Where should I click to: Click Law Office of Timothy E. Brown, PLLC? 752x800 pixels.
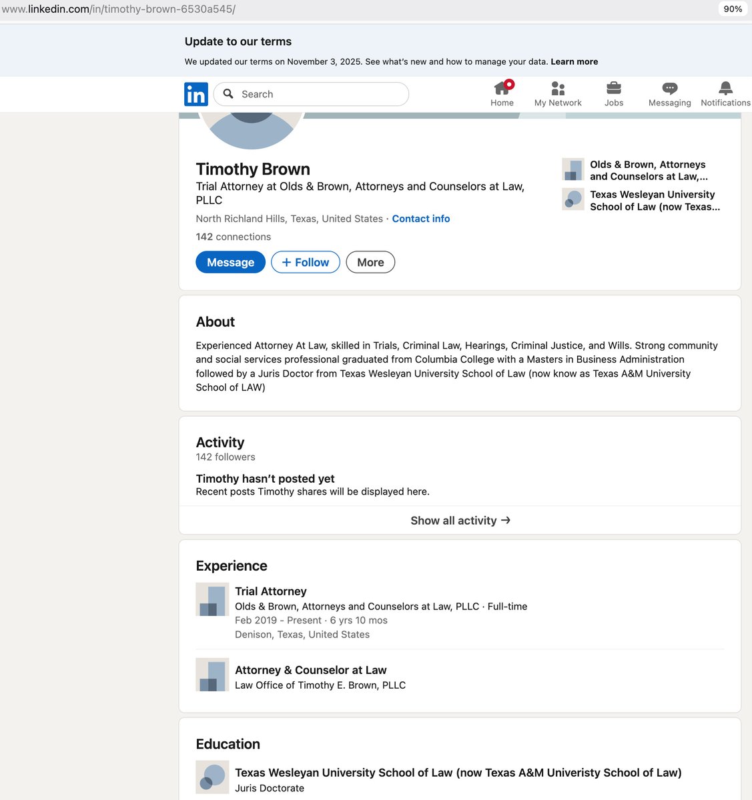click(320, 685)
